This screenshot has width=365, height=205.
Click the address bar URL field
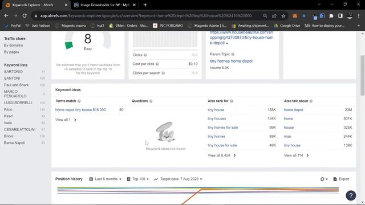[x=146, y=16]
